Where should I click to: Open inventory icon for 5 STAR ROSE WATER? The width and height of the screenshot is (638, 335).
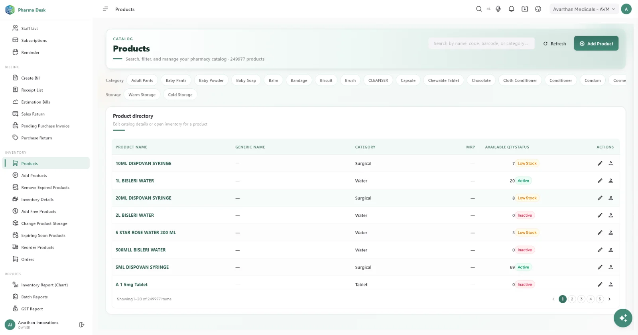(610, 233)
